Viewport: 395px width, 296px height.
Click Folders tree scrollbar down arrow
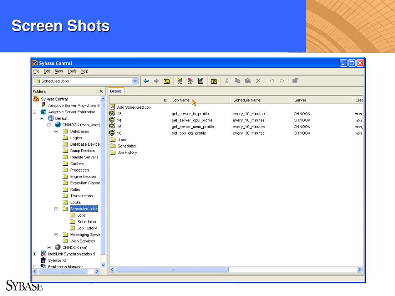click(103, 265)
